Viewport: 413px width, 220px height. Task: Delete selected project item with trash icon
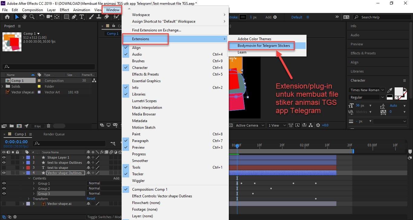point(48,126)
